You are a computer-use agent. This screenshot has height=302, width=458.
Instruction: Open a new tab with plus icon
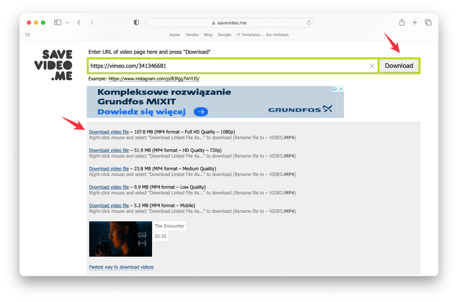(x=415, y=22)
